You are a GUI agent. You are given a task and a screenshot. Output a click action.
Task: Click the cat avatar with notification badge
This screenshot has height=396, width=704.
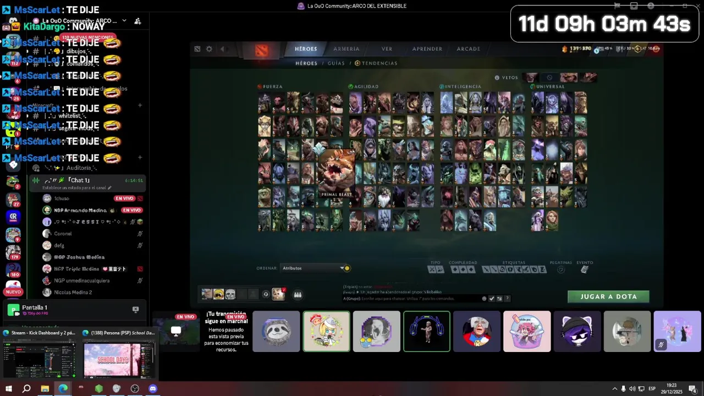point(278,294)
